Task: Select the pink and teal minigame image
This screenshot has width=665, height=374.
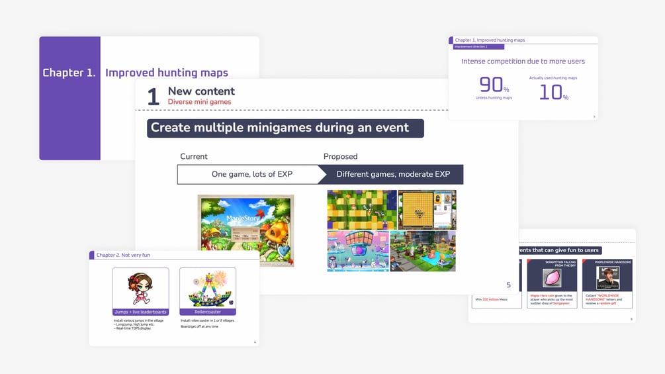Action: coord(358,251)
